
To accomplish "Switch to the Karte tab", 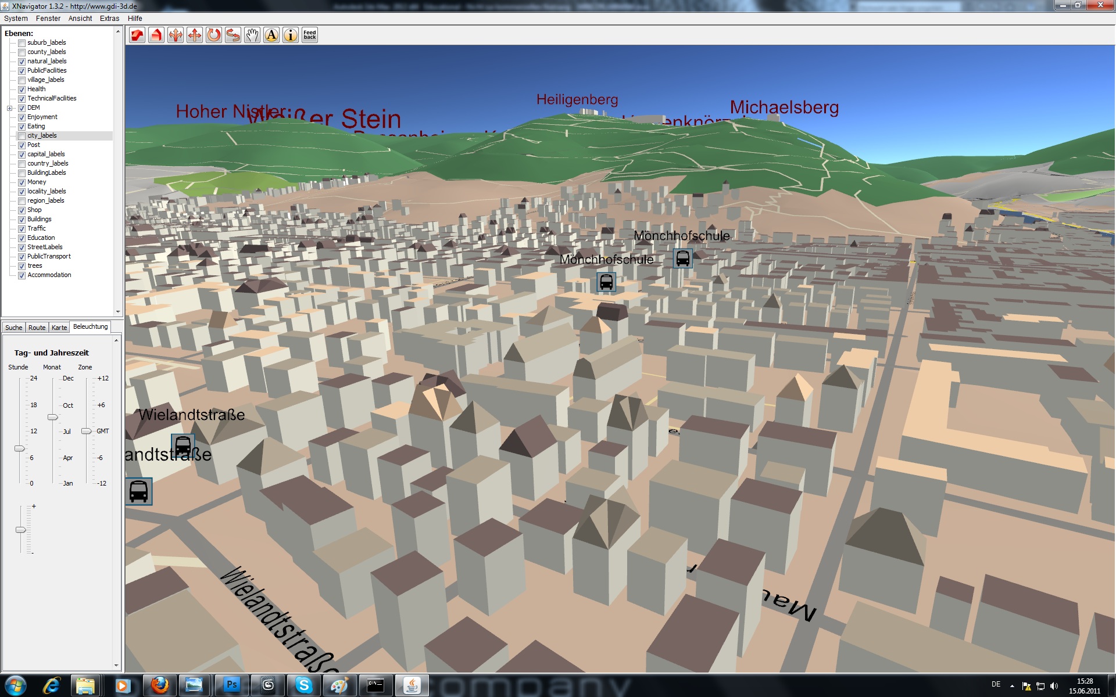I will coord(59,328).
